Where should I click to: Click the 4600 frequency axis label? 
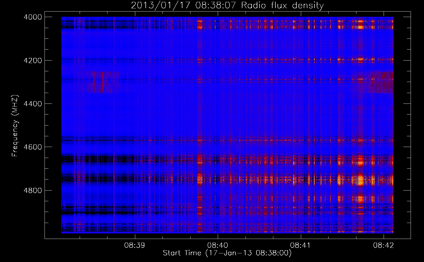32,147
